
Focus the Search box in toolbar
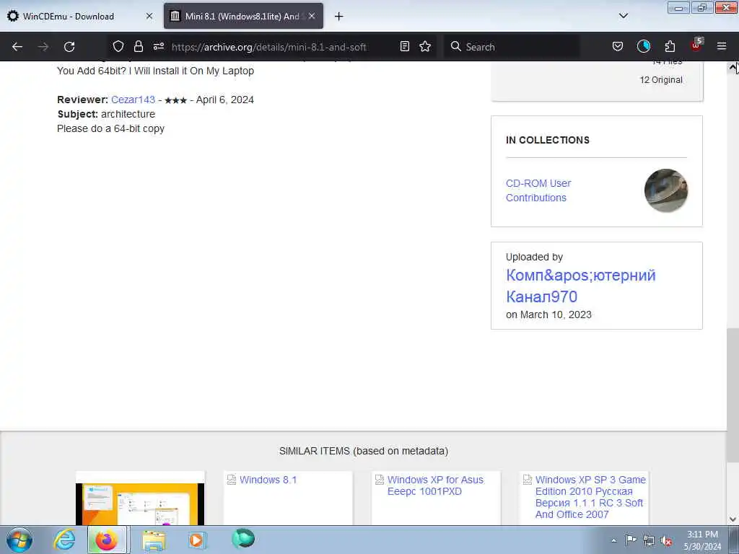[512, 47]
